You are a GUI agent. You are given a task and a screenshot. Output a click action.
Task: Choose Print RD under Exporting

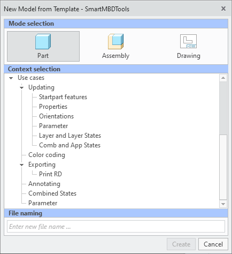click(x=50, y=174)
